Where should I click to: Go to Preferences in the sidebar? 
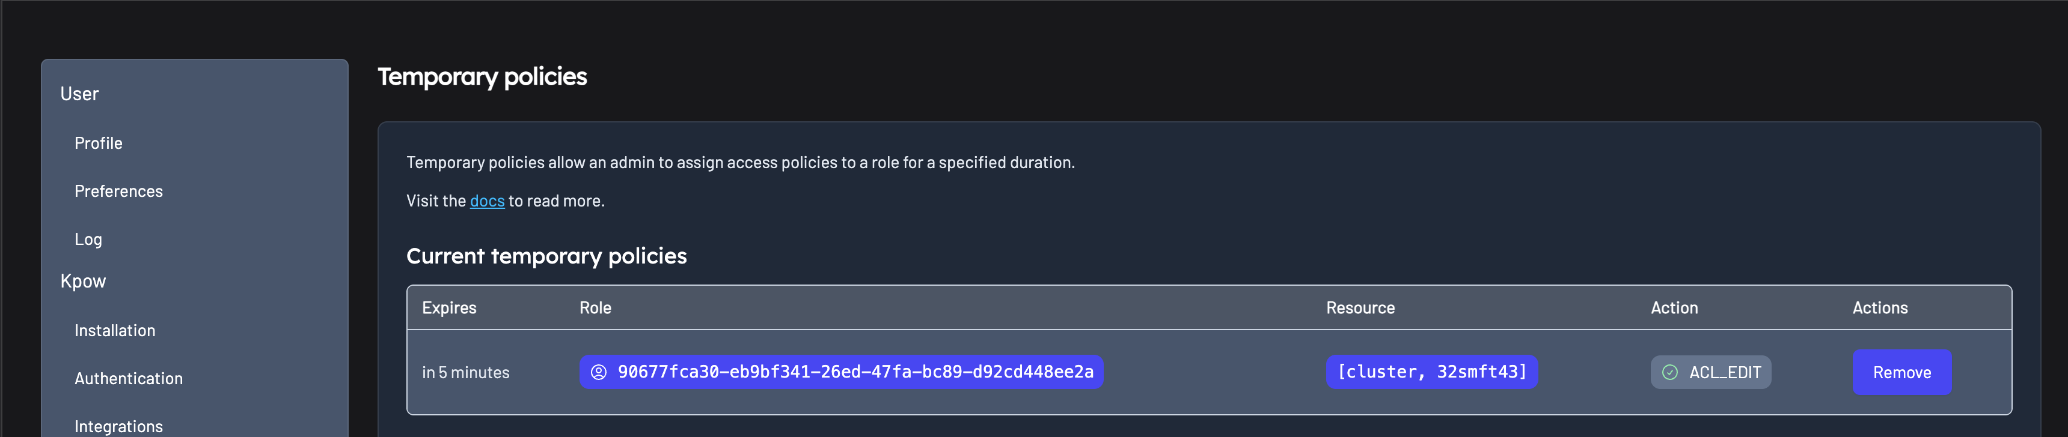click(119, 191)
